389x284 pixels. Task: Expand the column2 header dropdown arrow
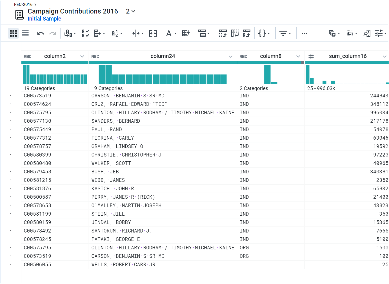pyautogui.click(x=82, y=56)
